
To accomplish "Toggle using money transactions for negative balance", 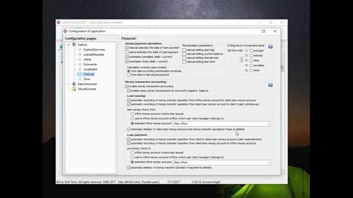I will tap(129, 91).
